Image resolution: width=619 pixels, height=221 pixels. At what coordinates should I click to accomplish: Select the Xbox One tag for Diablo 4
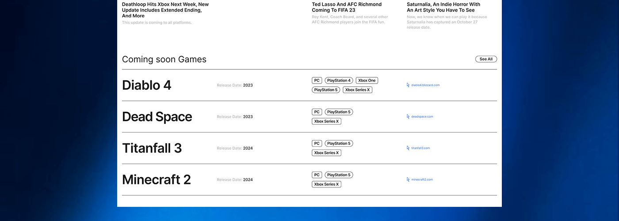(367, 80)
